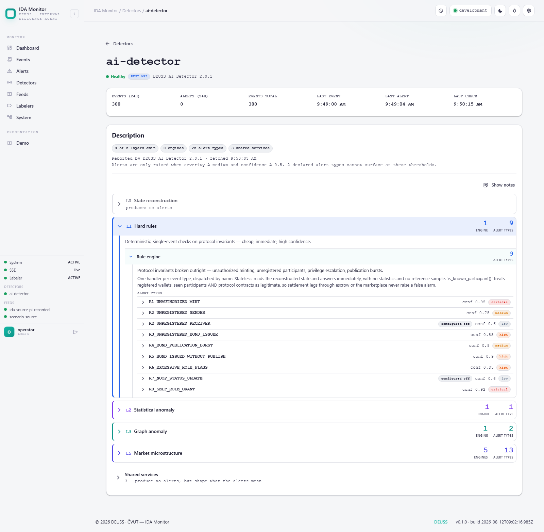Viewport: 544px width, 532px height.
Task: Open notifications bell icon
Action: [514, 11]
